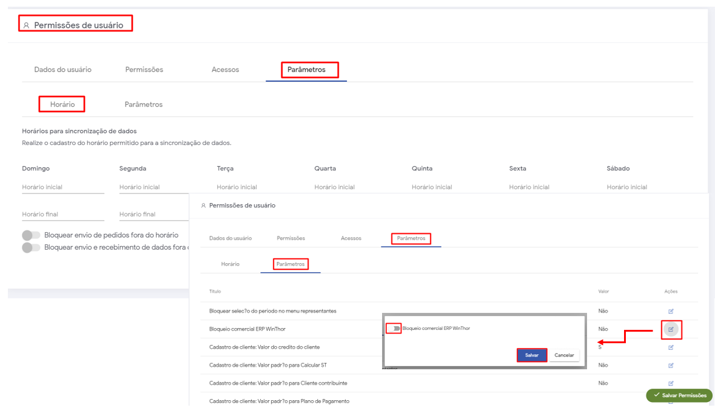The width and height of the screenshot is (715, 419).
Task: Open edit icon for Calcular ST row
Action: pyautogui.click(x=671, y=366)
